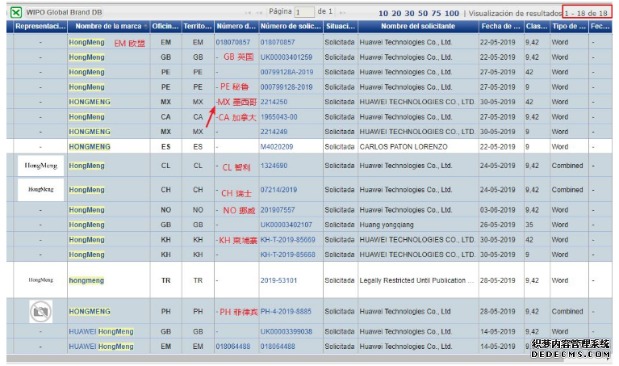
Task: Open HUAWEI HongMeng brand link, GB row
Action: coord(101,331)
